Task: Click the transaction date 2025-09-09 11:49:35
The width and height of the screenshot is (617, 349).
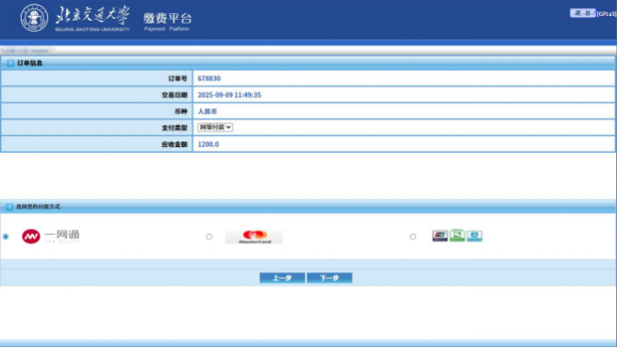Action: coord(229,95)
